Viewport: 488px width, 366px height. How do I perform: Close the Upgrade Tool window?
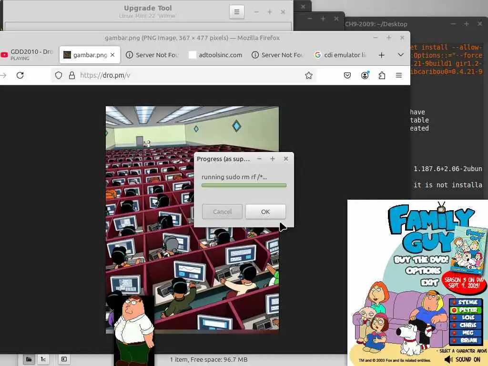coord(283,12)
